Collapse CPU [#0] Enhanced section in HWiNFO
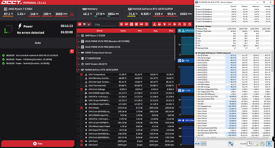 (x=196, y=53)
